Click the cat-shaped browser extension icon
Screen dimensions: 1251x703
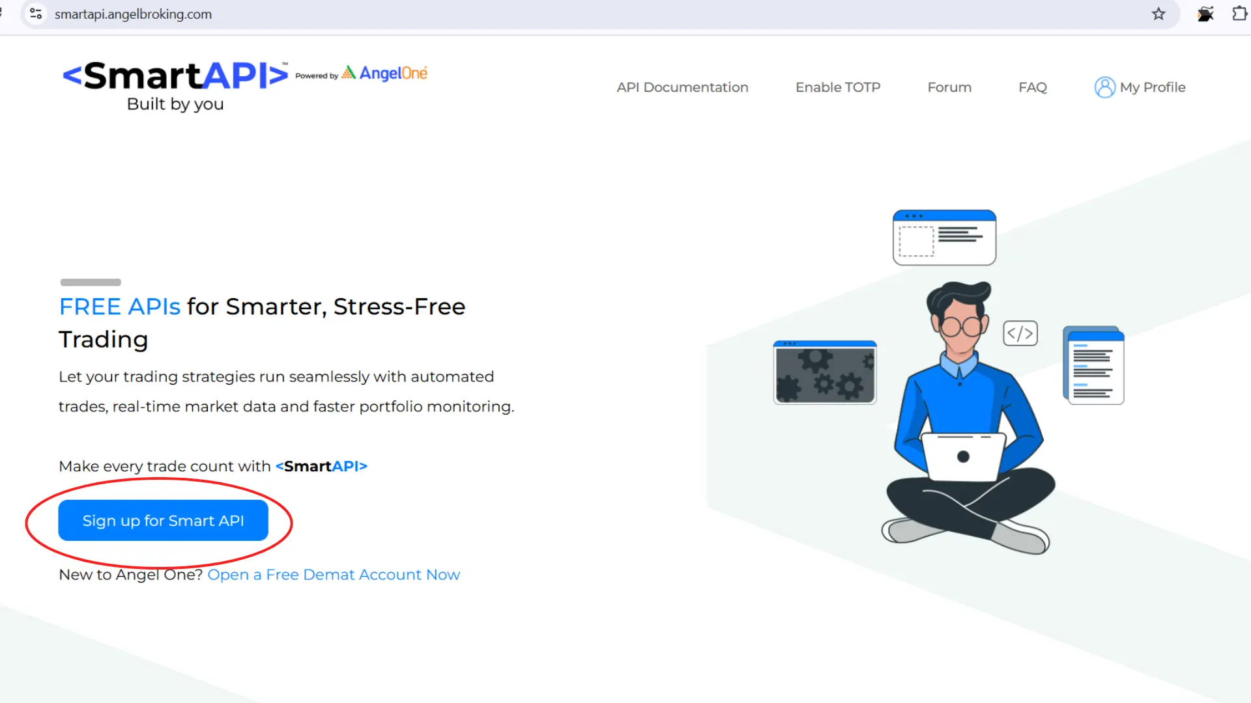(1205, 14)
